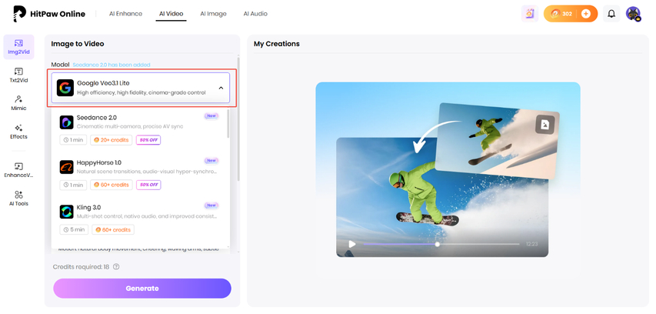Add credits with the plus button
Screen dimensions: 656x314
tap(586, 14)
